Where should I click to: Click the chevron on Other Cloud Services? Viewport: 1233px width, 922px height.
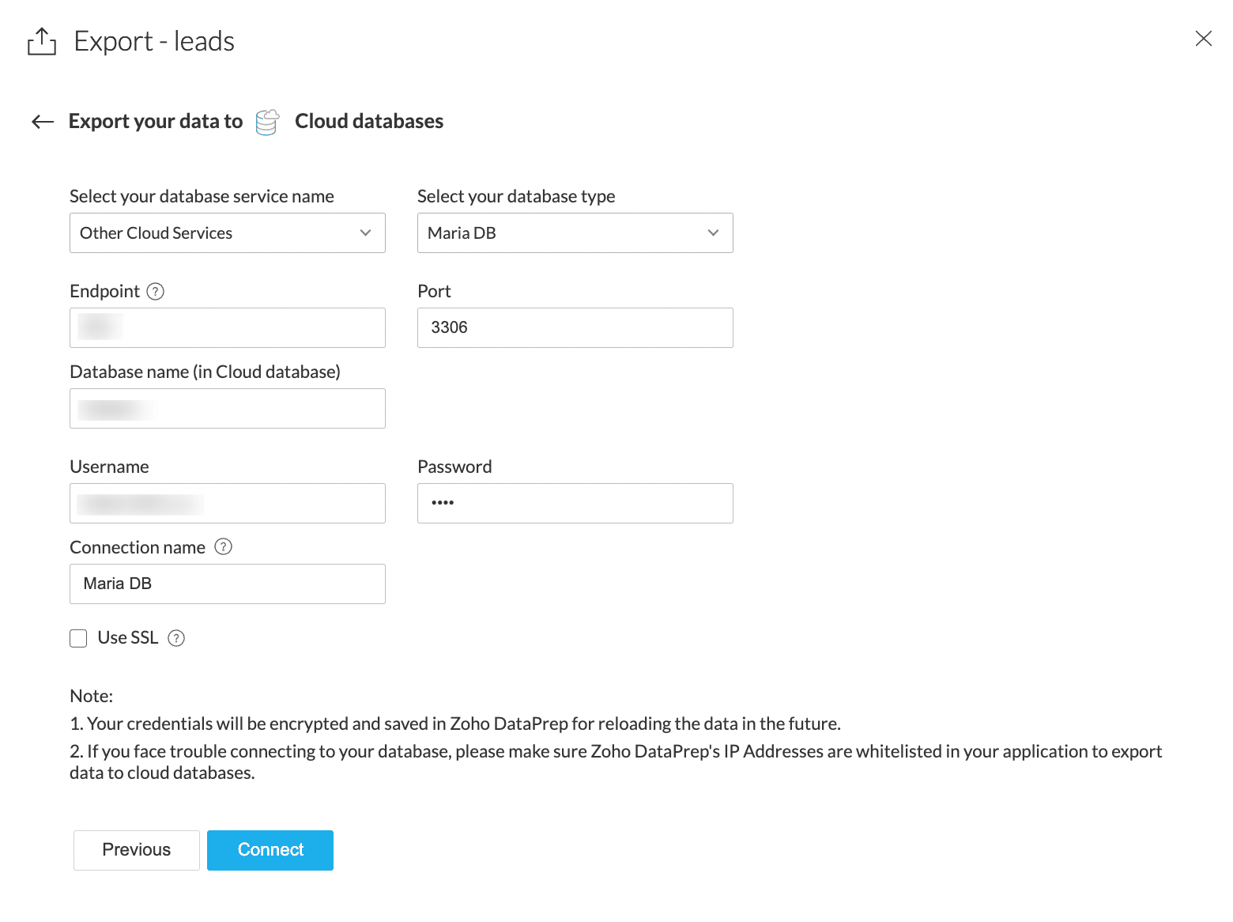tap(365, 233)
